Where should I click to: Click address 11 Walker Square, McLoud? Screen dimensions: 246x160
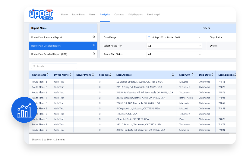(x=140, y=82)
